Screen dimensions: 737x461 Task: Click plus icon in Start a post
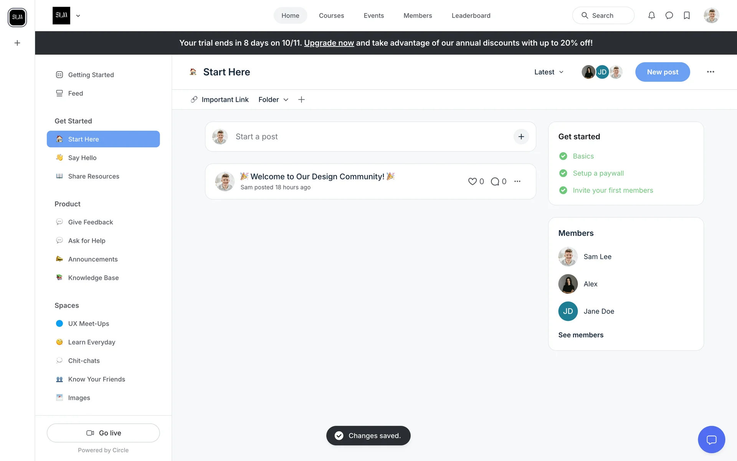tap(521, 137)
